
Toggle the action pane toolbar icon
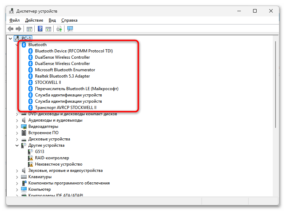tap(48, 29)
